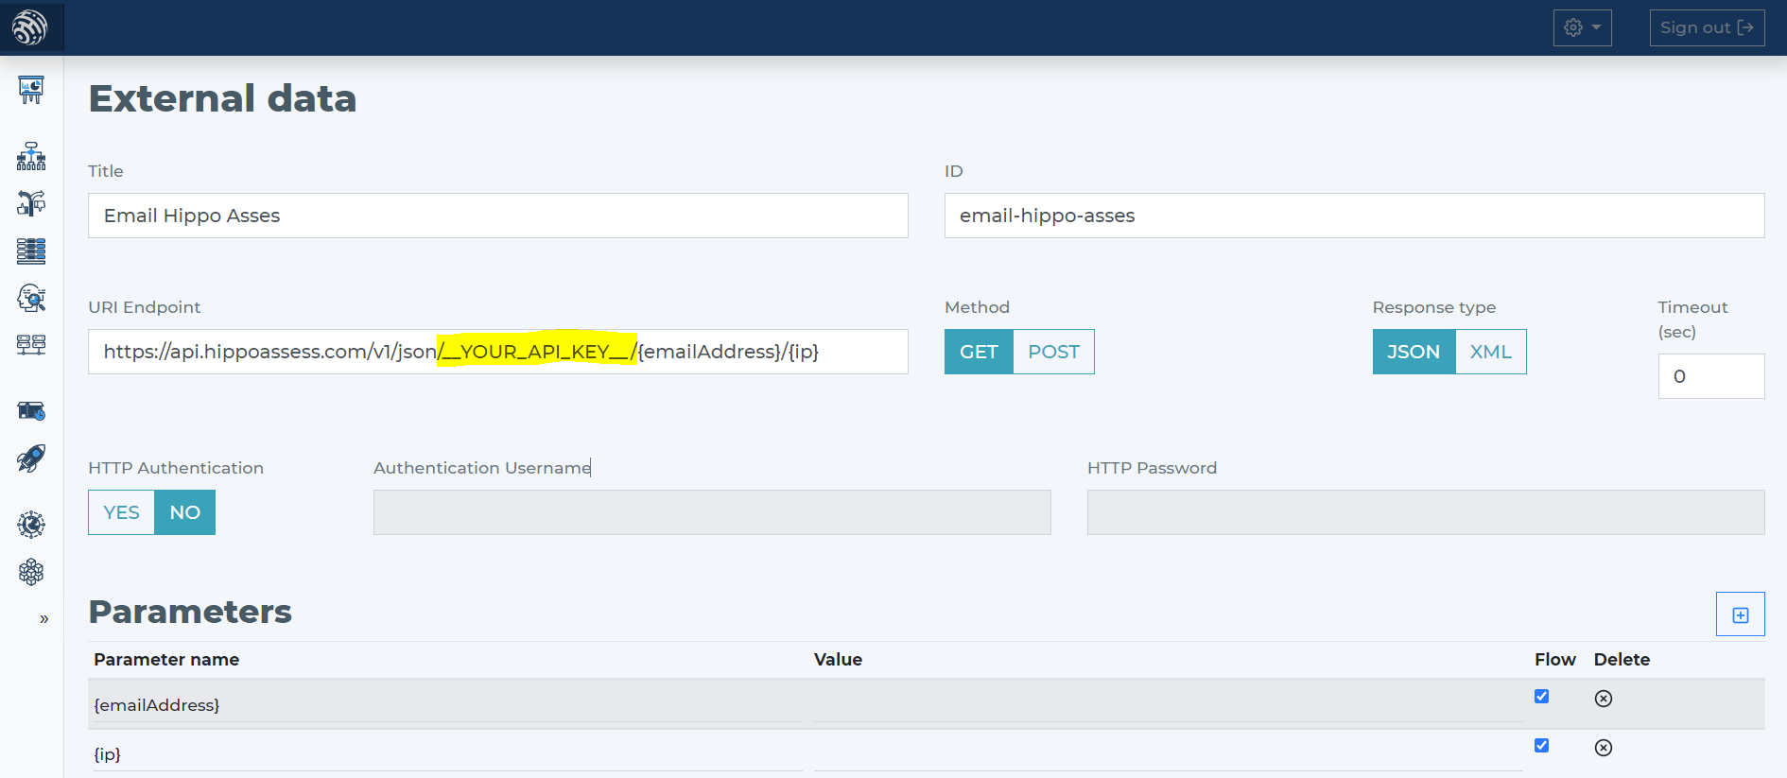Select the POST method
Screen dimensions: 1787x778
pyautogui.click(x=1053, y=352)
